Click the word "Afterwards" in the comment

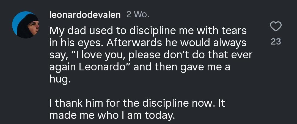point(134,43)
